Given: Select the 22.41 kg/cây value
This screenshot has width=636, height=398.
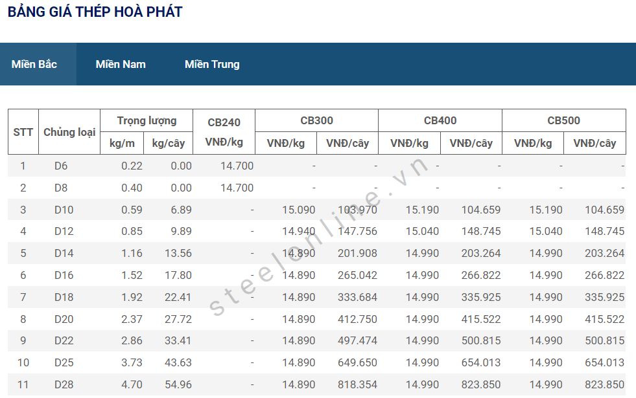Looking at the screenshot, I should tap(178, 297).
